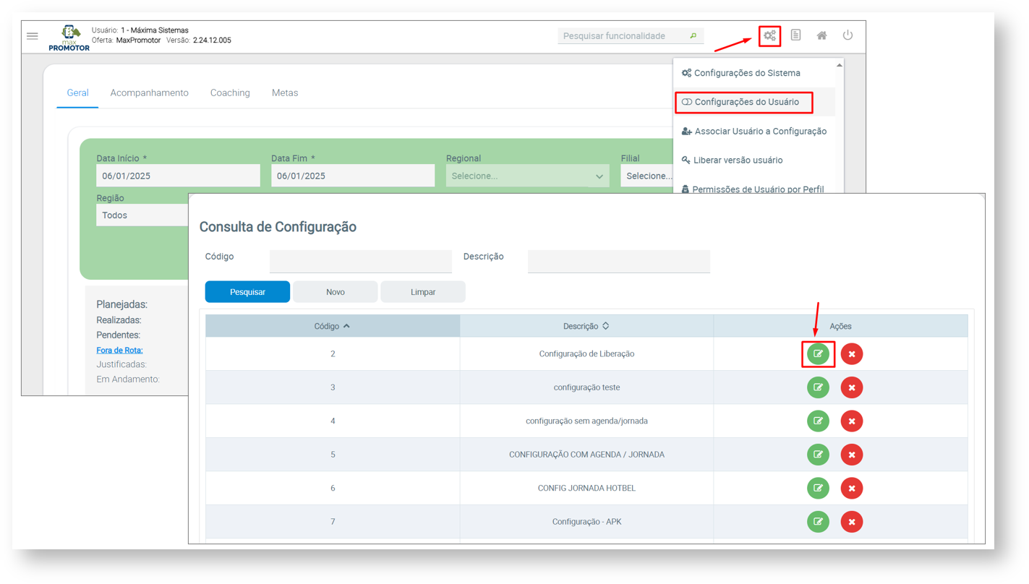Open Permissões de Usuário por Perfil
The height and width of the screenshot is (584, 1029).
[753, 189]
